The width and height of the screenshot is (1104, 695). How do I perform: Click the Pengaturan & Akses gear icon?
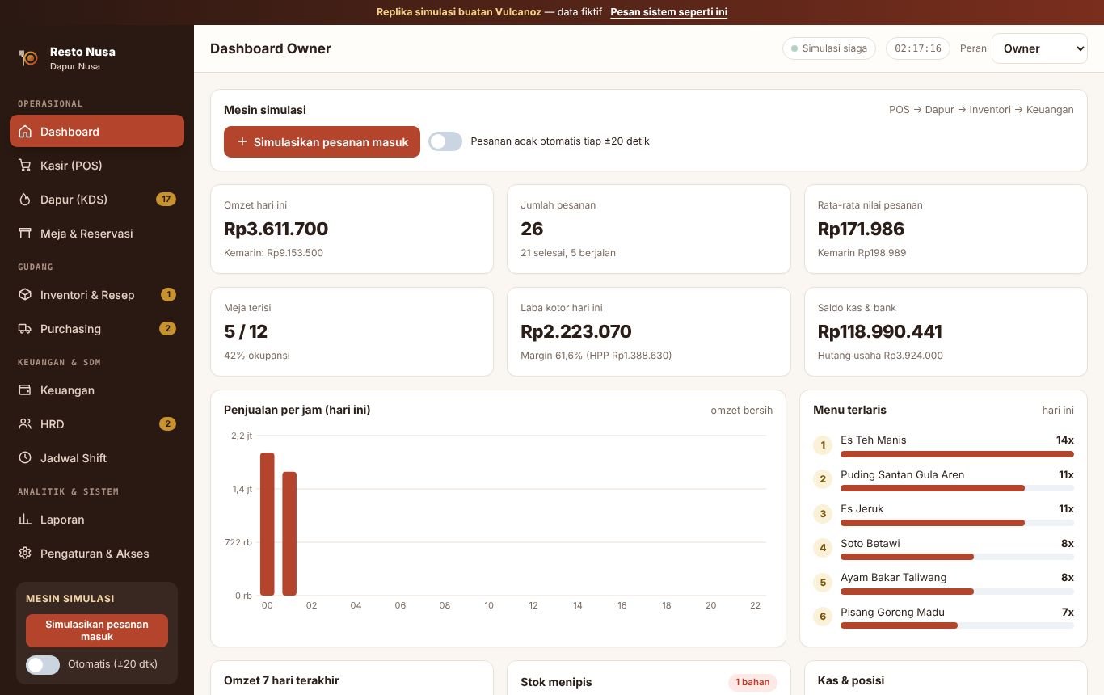25,554
